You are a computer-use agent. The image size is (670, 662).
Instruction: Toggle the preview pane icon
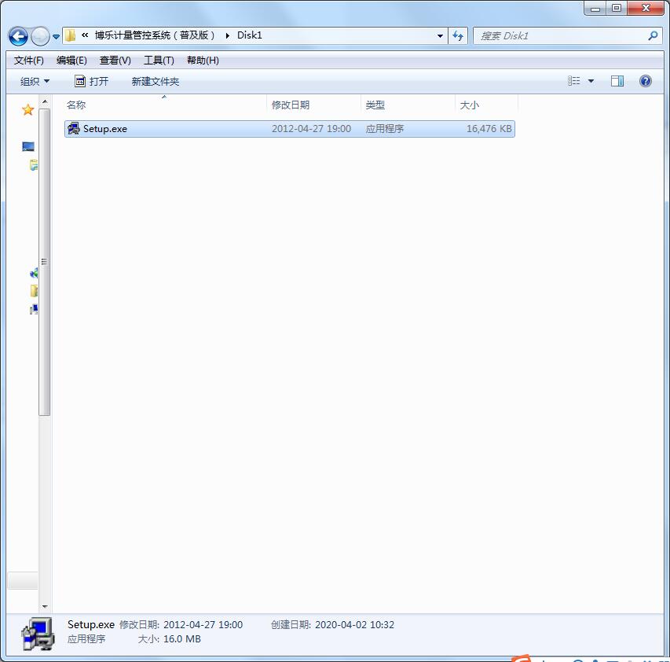tap(617, 81)
